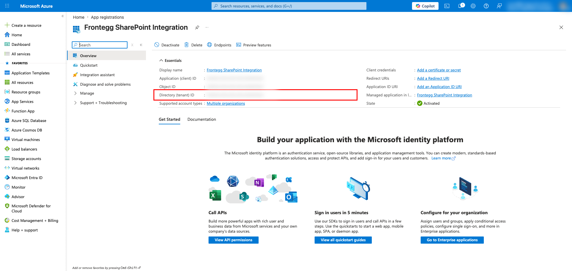Switch to the Get Started tab
Image resolution: width=572 pixels, height=271 pixels.
(x=170, y=119)
